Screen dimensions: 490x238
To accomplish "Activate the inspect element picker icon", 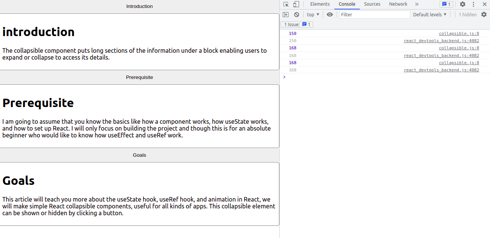I will click(286, 4).
